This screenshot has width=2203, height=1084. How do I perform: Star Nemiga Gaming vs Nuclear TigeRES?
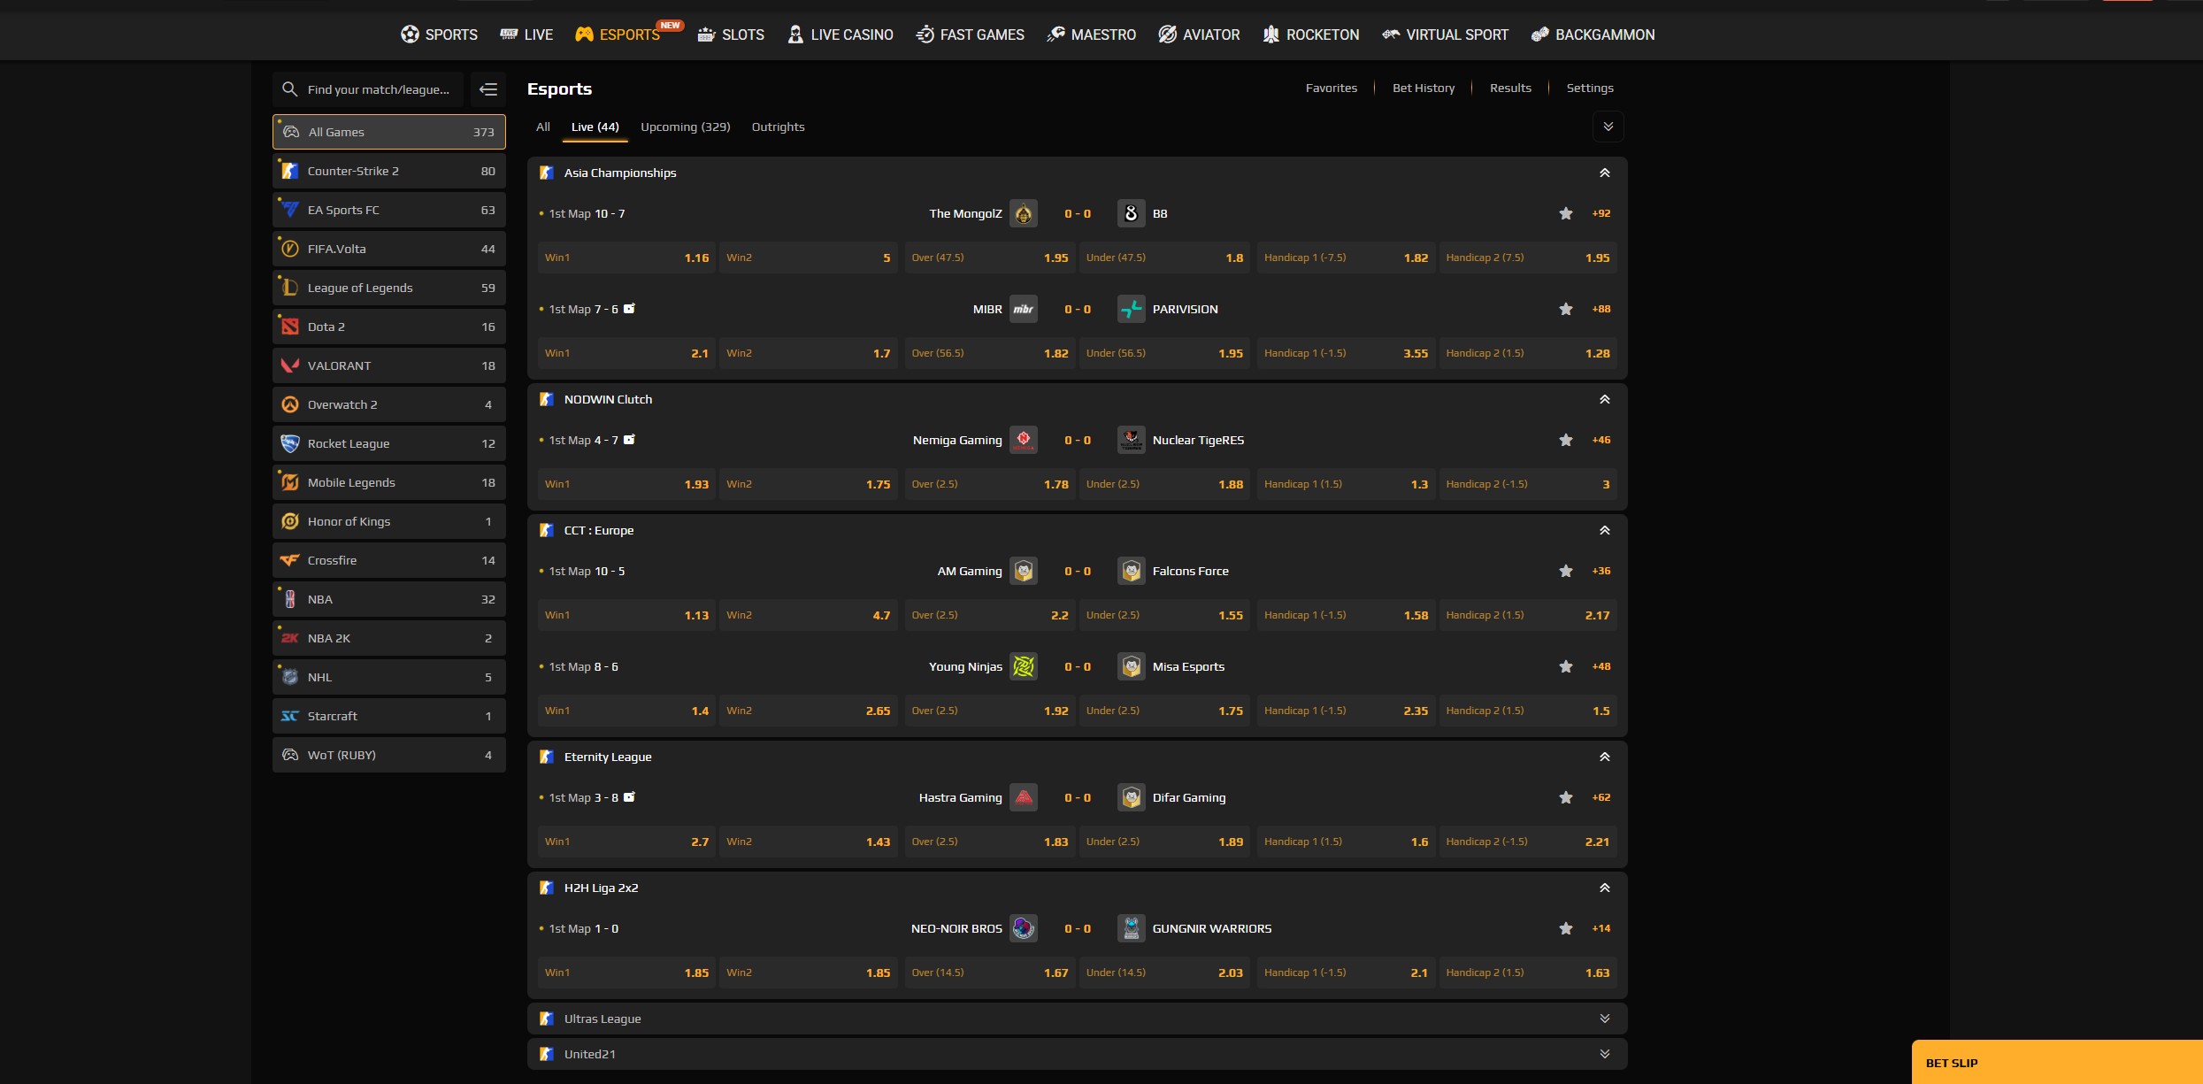click(1566, 440)
